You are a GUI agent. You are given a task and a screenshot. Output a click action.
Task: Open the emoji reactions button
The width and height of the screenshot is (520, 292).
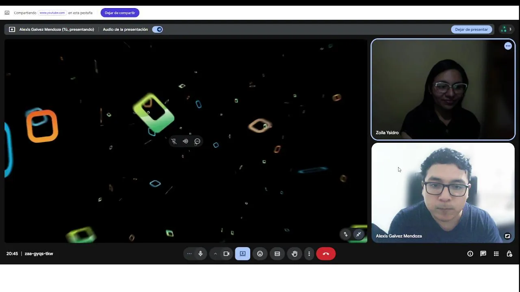260,253
